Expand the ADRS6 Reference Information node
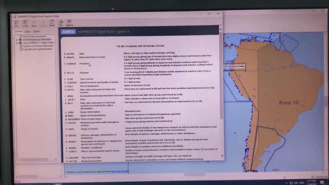329x185 pixels. pos(17,40)
